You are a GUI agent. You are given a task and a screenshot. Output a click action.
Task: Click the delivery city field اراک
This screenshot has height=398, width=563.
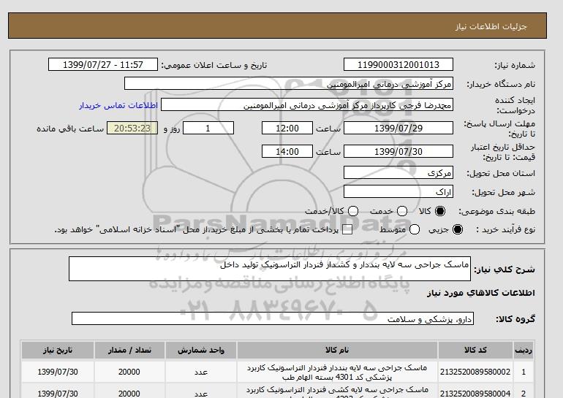tap(398, 191)
